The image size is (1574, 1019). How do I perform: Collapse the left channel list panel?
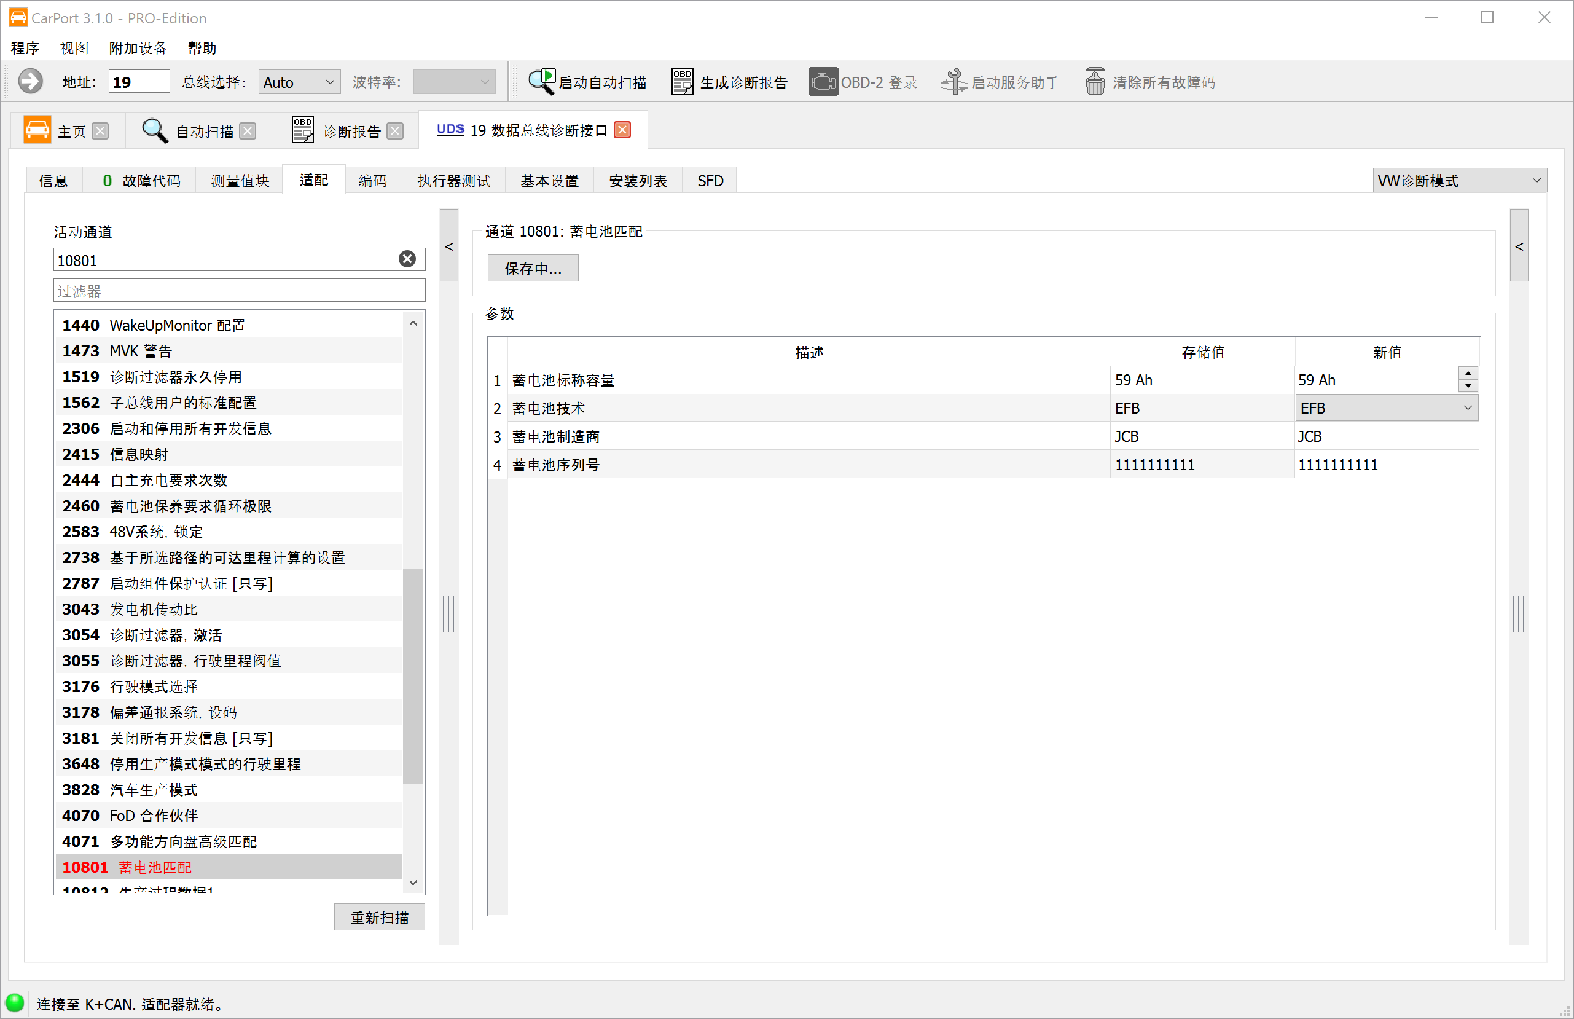[x=449, y=246]
